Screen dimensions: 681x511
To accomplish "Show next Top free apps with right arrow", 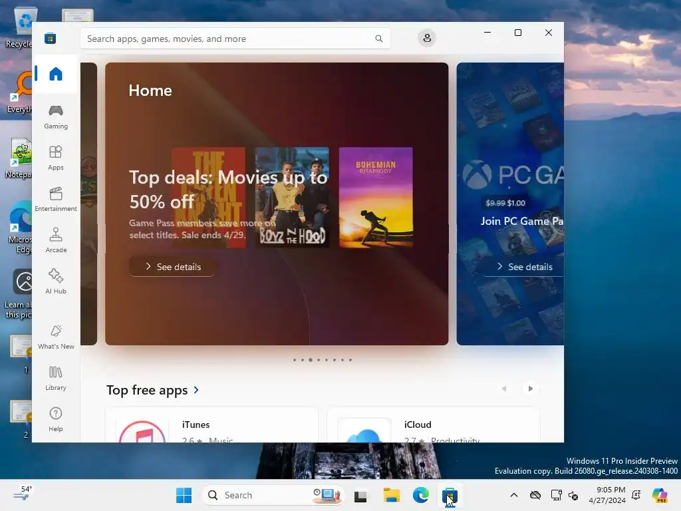I will tap(530, 389).
